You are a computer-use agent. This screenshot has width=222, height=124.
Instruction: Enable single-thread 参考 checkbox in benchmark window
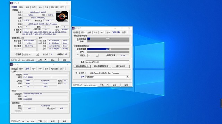78,41
